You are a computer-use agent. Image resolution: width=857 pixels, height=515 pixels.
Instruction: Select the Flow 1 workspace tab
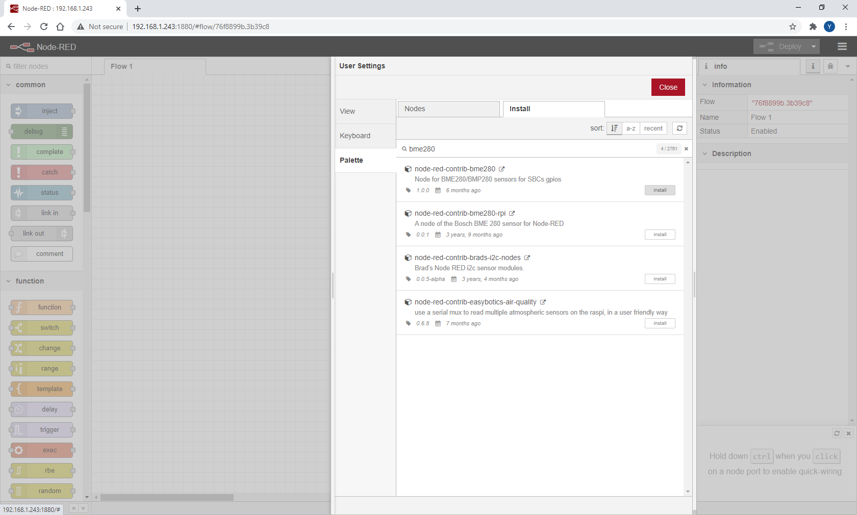point(155,66)
